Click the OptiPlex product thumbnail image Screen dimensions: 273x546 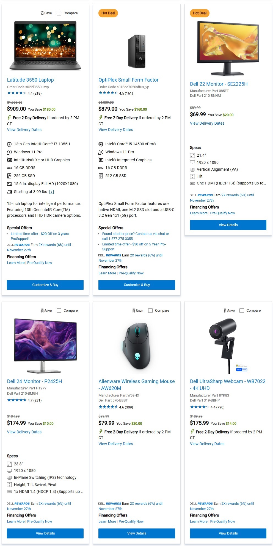[136, 51]
